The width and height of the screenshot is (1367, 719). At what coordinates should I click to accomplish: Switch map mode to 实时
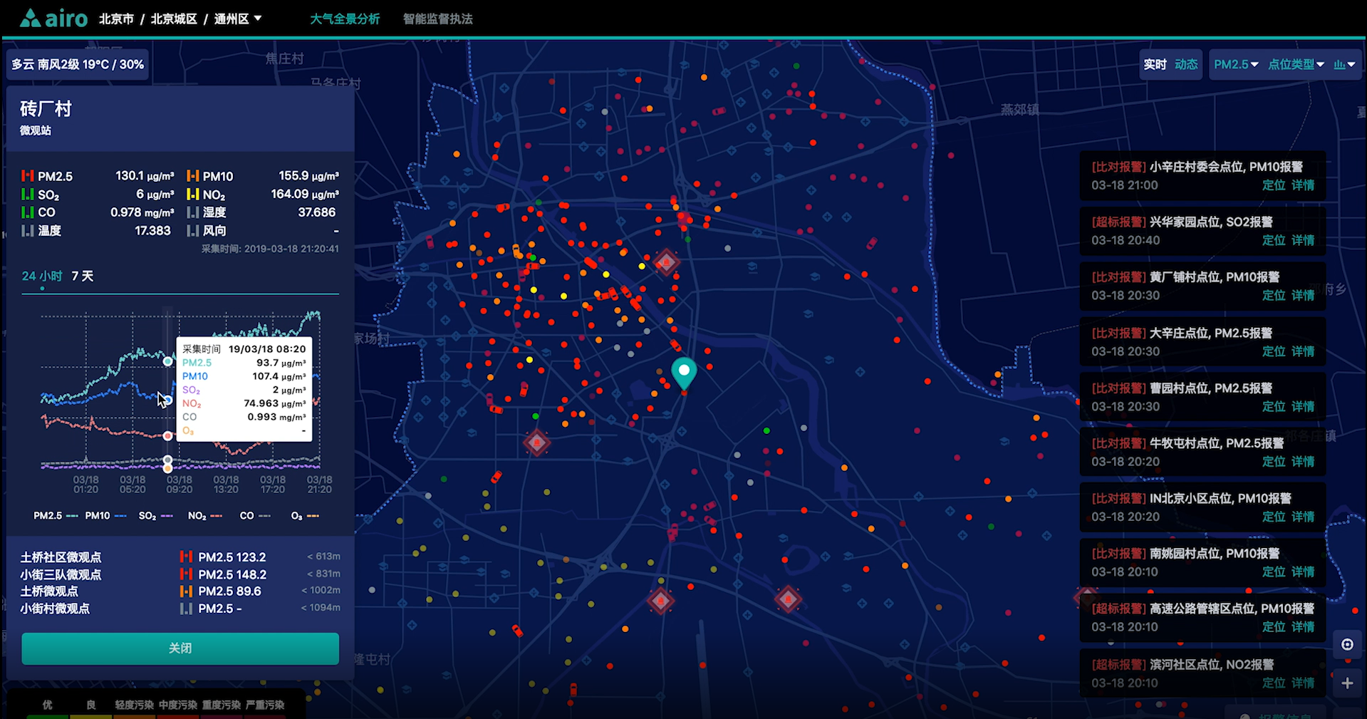coord(1155,64)
